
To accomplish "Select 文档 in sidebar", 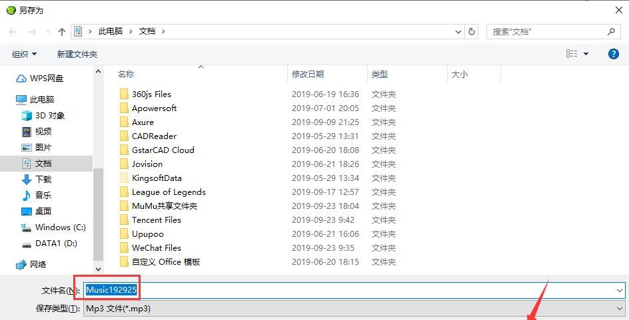I will point(37,164).
